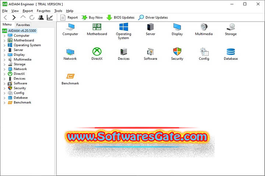Open the View menu
The image size is (265, 176).
pyautogui.click(x=15, y=11)
